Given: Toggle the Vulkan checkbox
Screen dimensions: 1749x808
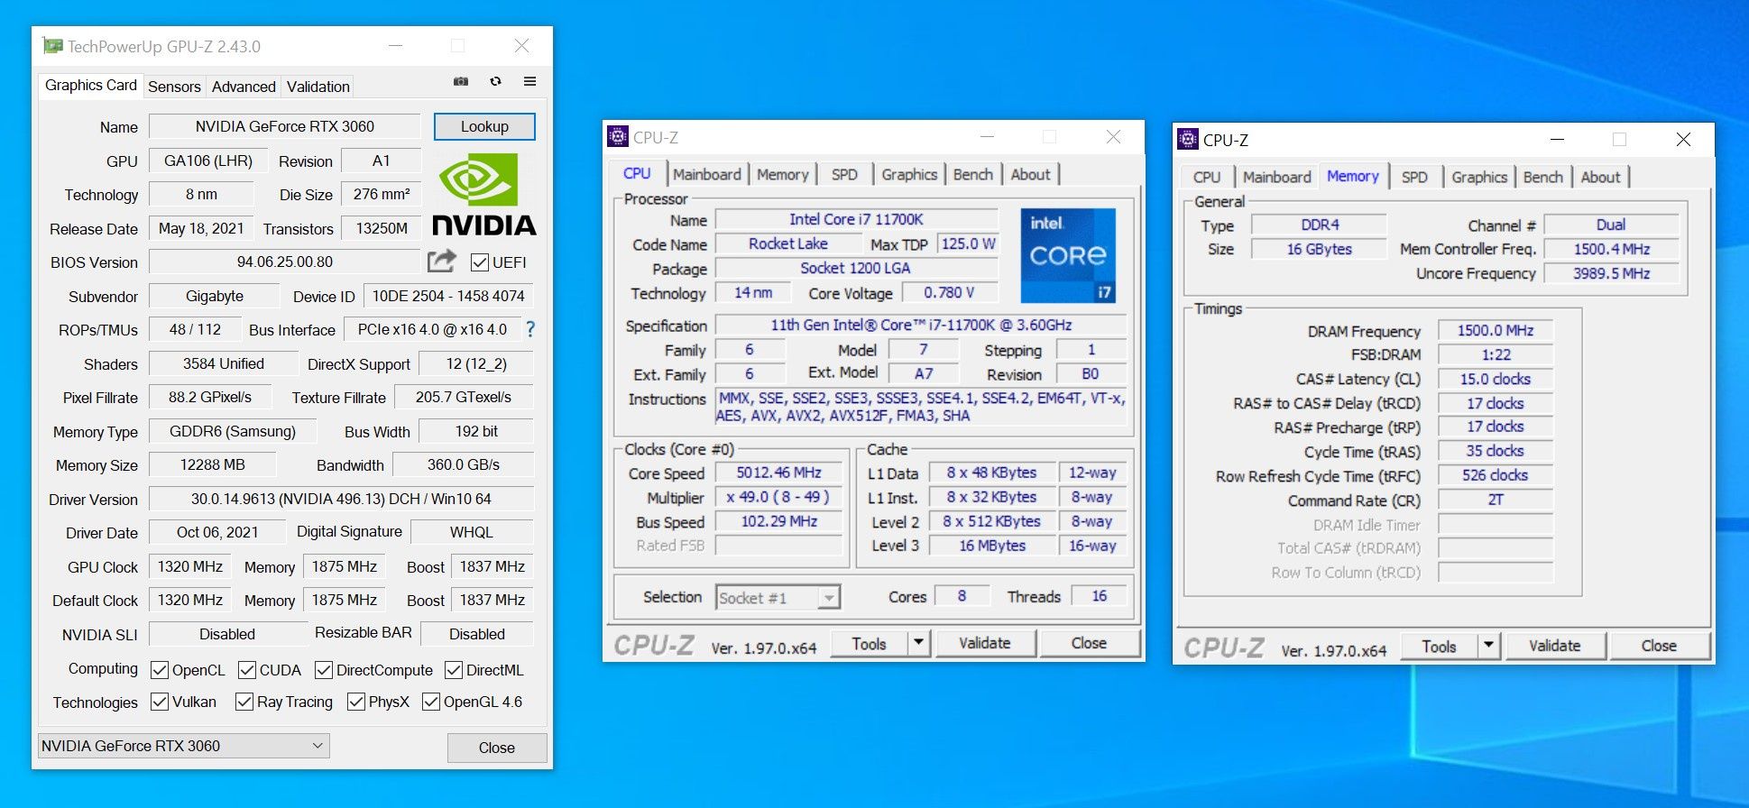Looking at the screenshot, I should (160, 702).
